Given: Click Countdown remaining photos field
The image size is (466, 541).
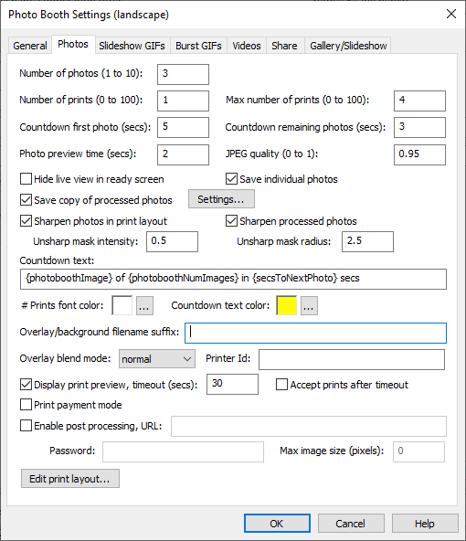Looking at the screenshot, I should pos(419,127).
